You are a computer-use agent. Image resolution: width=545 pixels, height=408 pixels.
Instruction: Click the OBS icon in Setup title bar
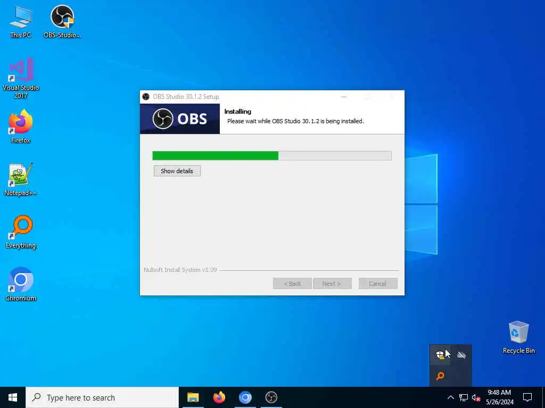click(146, 97)
